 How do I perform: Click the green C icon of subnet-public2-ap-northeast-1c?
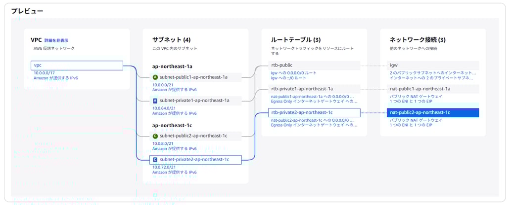[155, 136]
